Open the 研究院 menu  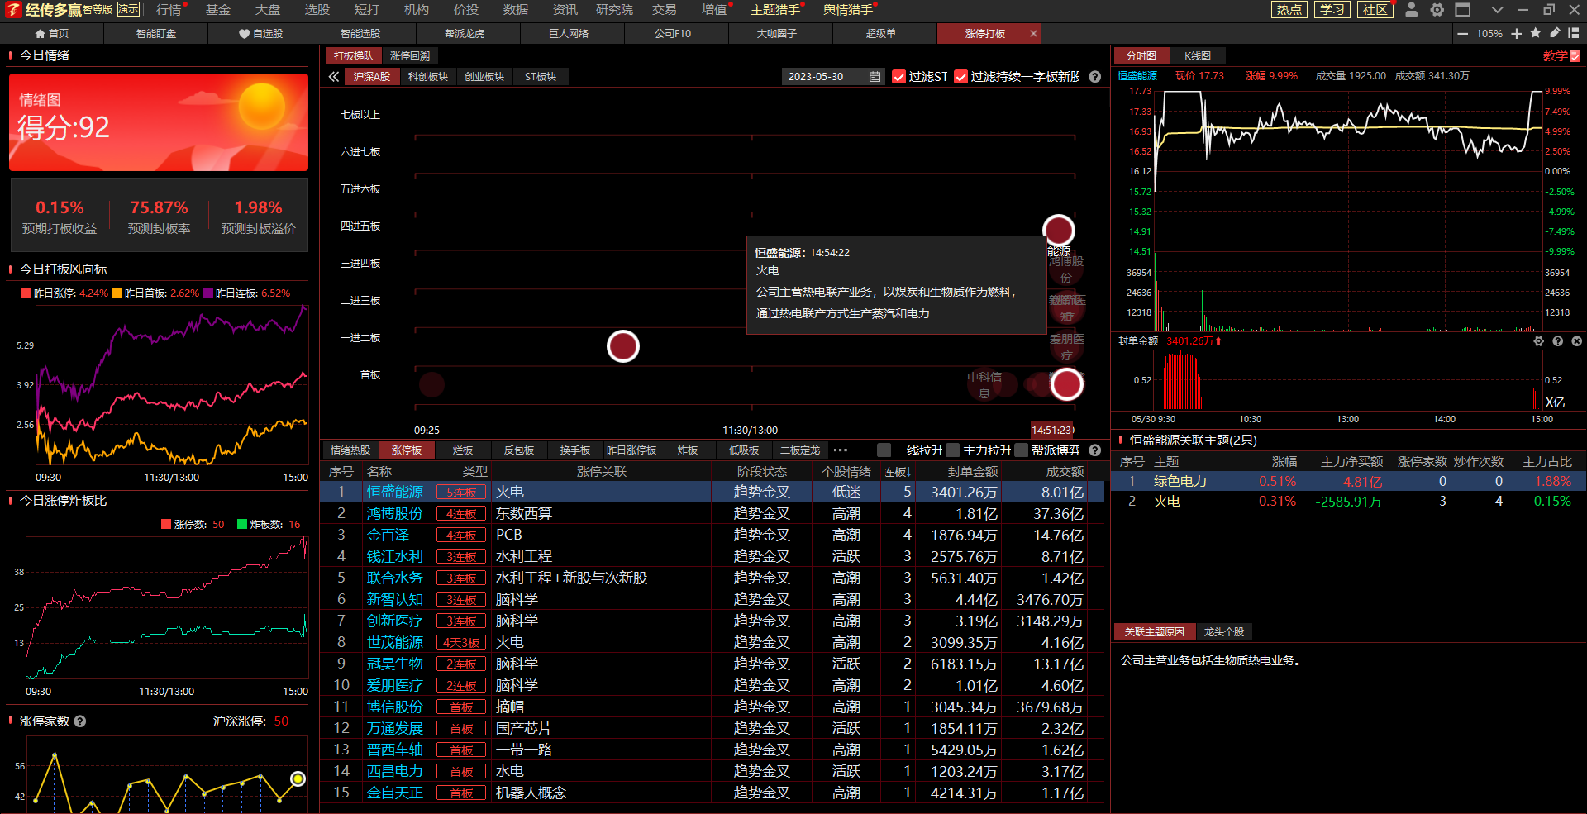615,10
